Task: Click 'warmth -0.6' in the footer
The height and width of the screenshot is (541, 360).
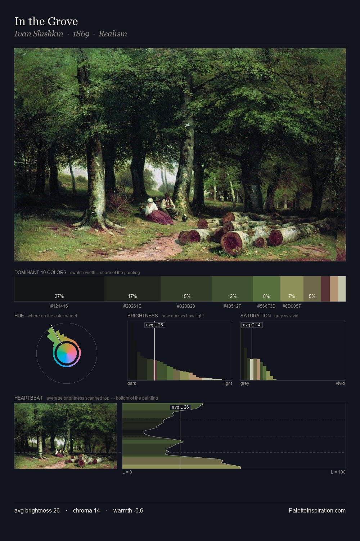Action: click(128, 510)
